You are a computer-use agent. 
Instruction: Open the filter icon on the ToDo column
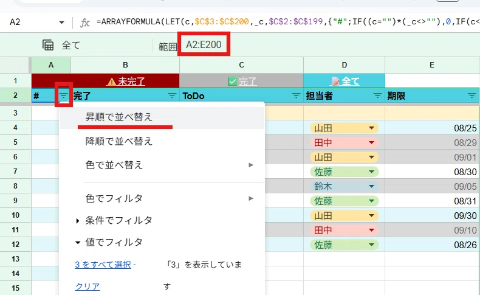pos(296,95)
